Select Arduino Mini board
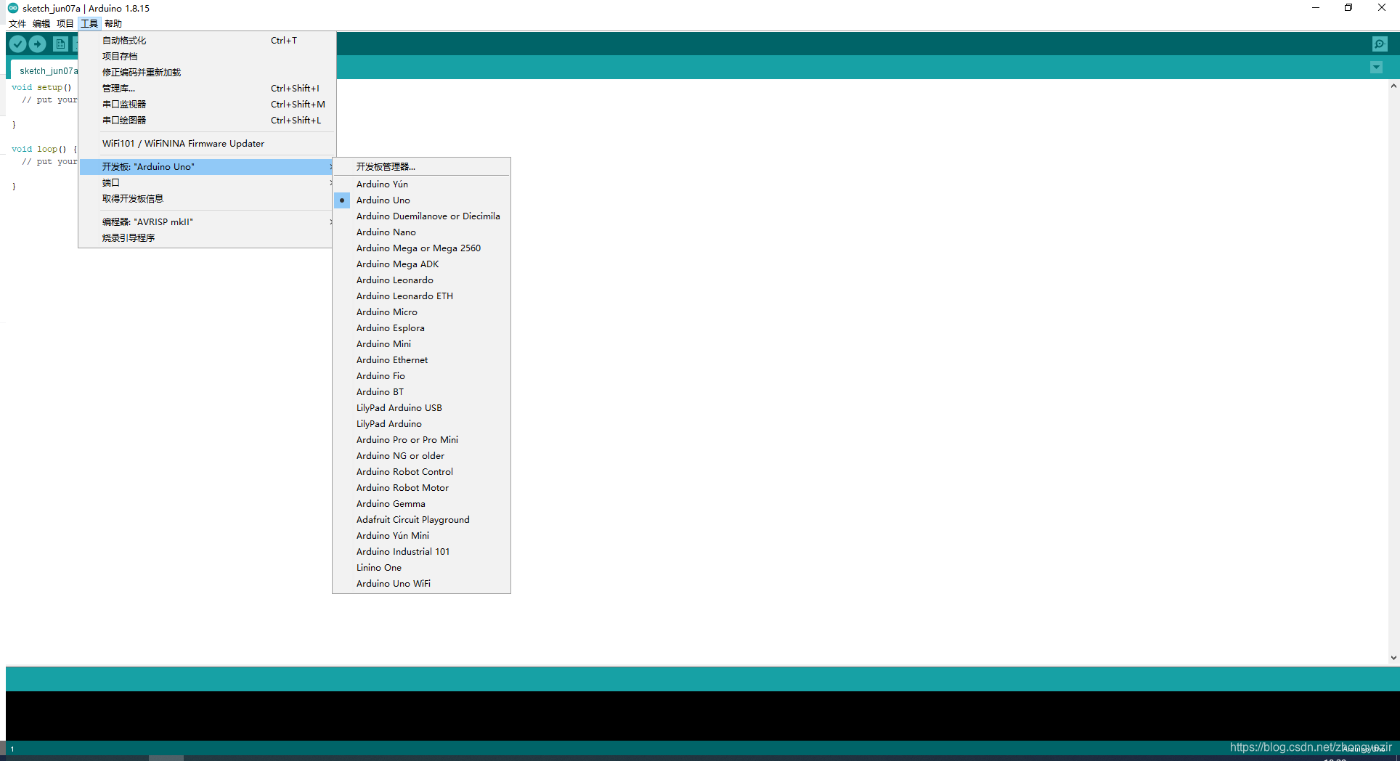1400x761 pixels. 421,343
